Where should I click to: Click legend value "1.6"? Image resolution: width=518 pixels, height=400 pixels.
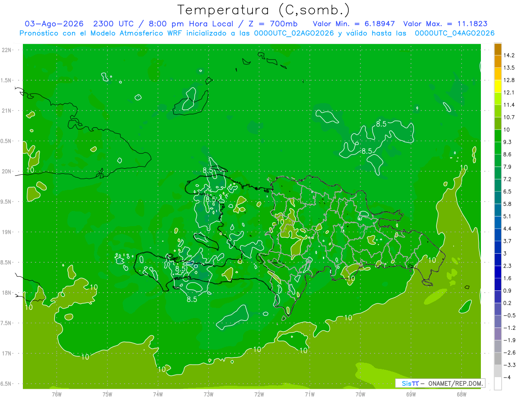(x=508, y=278)
